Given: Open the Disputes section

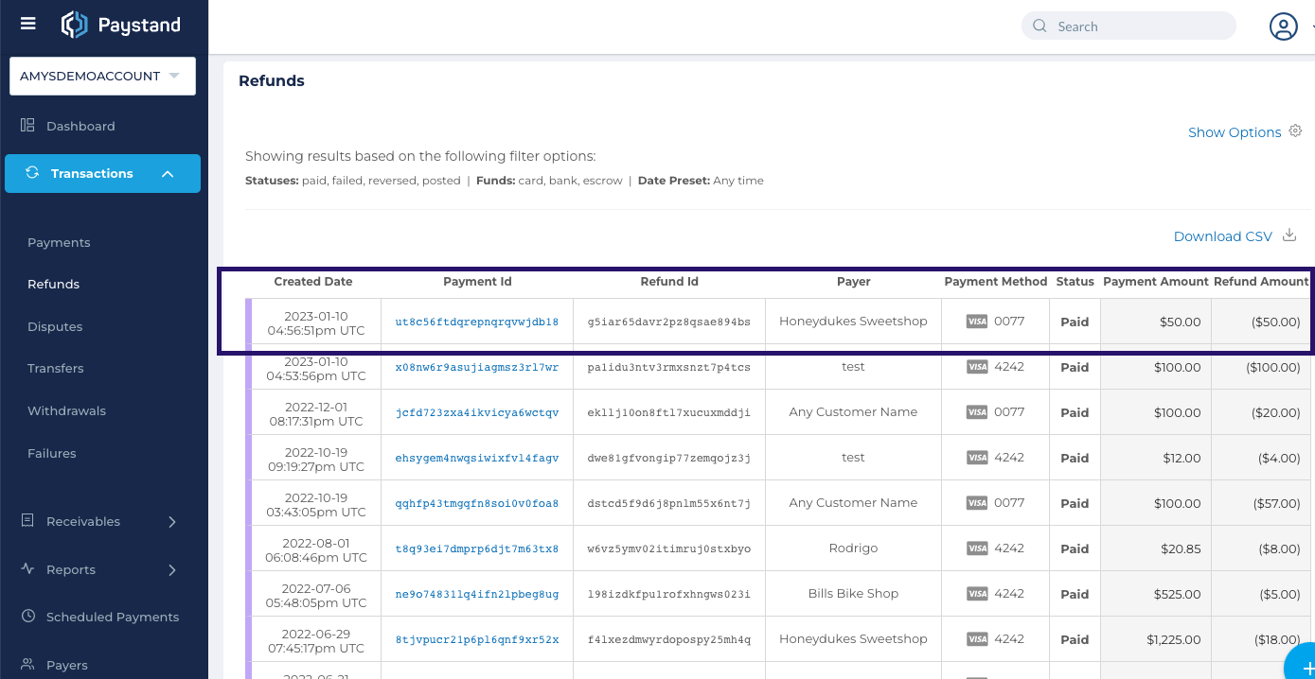Looking at the screenshot, I should coord(55,326).
